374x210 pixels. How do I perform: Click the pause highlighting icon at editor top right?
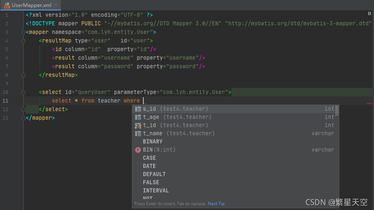tap(369, 14)
